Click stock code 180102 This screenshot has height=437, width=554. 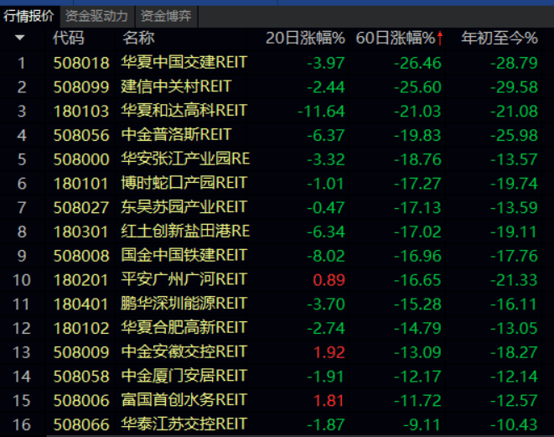tap(81, 328)
